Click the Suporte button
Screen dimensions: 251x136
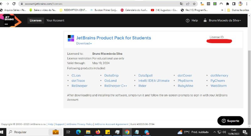coord(230,121)
